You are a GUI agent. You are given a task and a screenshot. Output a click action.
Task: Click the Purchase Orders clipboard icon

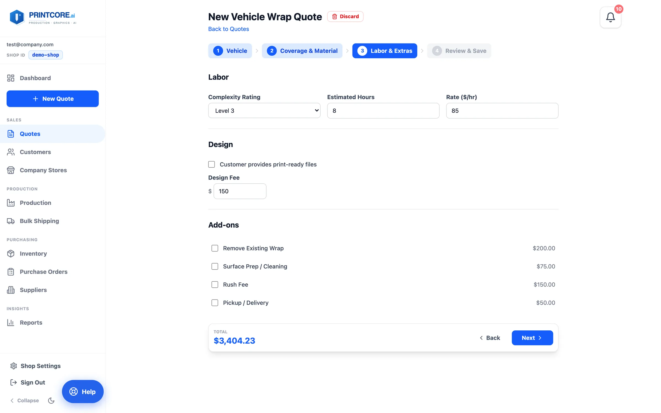point(11,272)
